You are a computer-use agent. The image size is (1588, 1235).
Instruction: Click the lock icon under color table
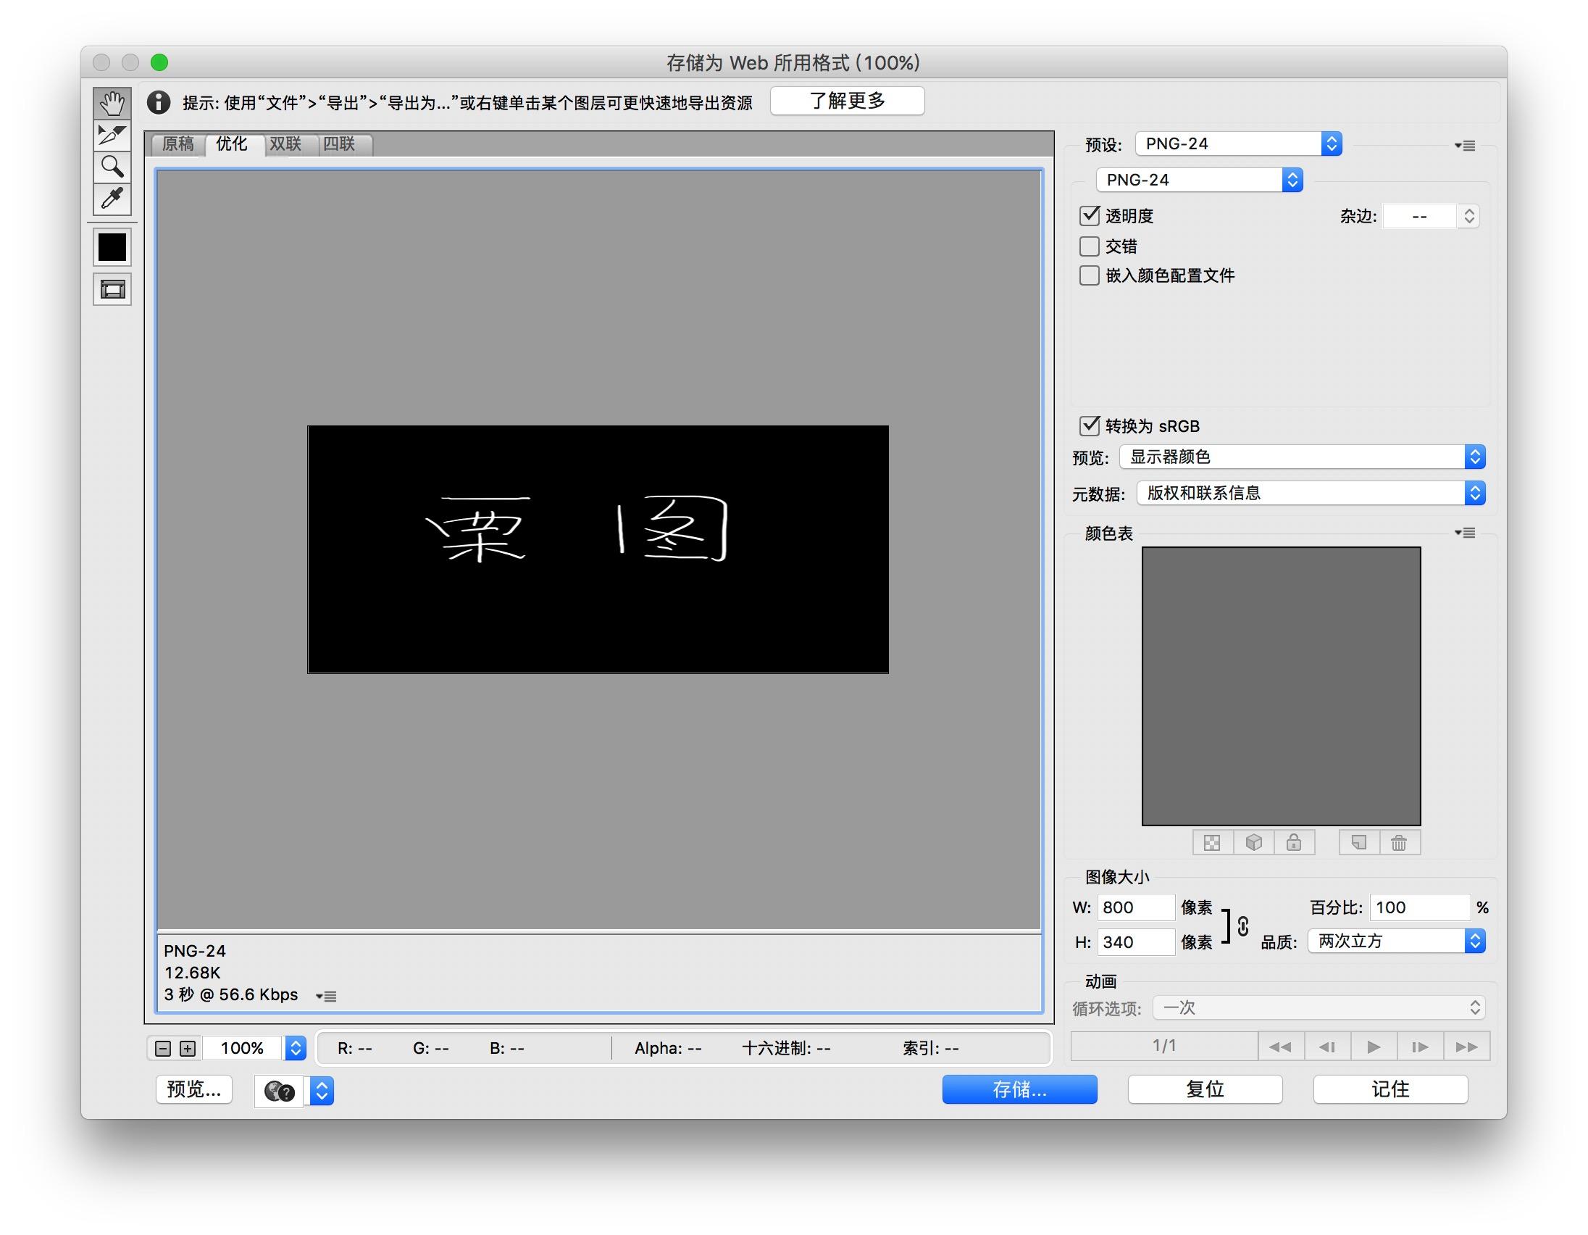click(x=1294, y=843)
